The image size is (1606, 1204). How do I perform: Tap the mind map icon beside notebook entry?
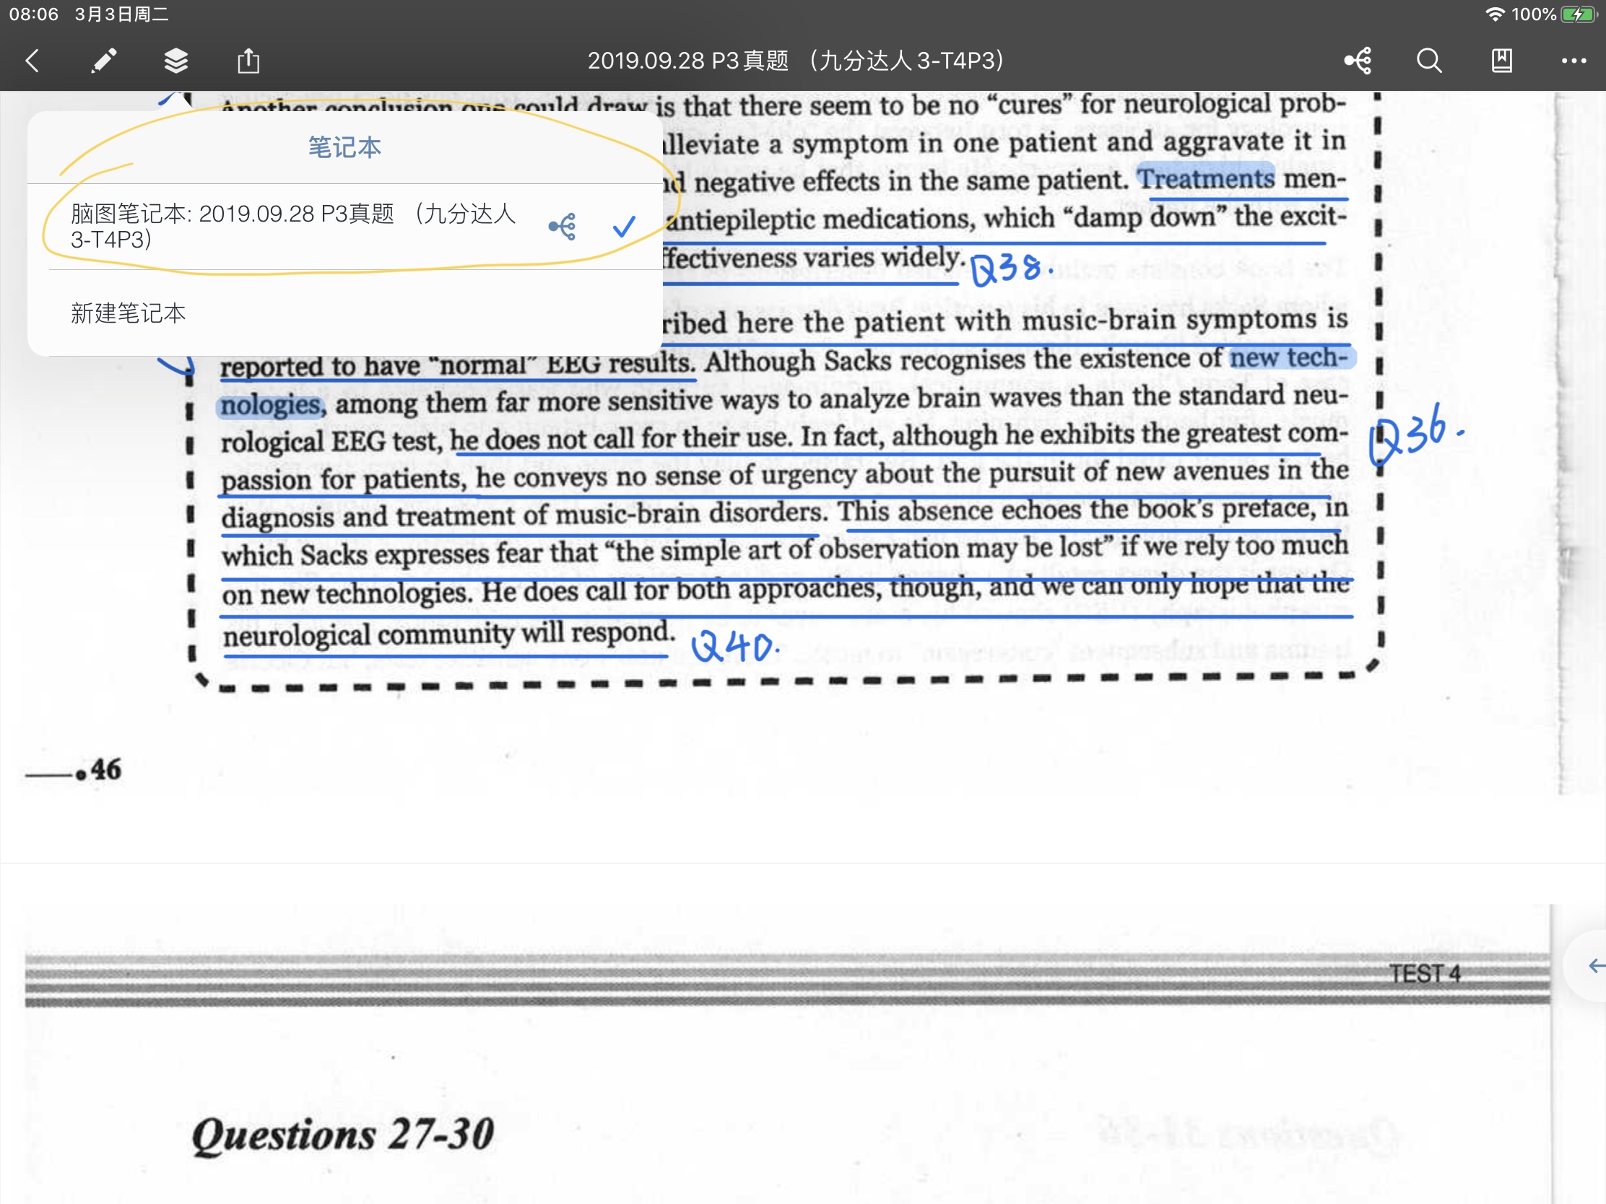click(x=563, y=227)
